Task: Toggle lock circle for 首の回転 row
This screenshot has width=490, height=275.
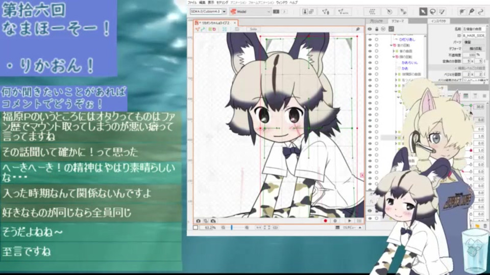Action: [377, 45]
